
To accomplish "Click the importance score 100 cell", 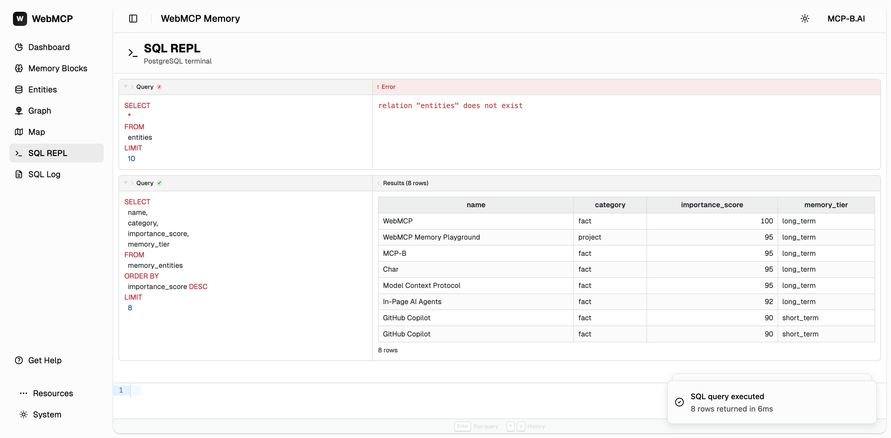I will pos(712,221).
